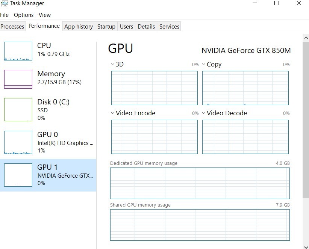Click NVIDIA GeForce GTX... sidebar text
309x249 pixels.
(x=65, y=176)
